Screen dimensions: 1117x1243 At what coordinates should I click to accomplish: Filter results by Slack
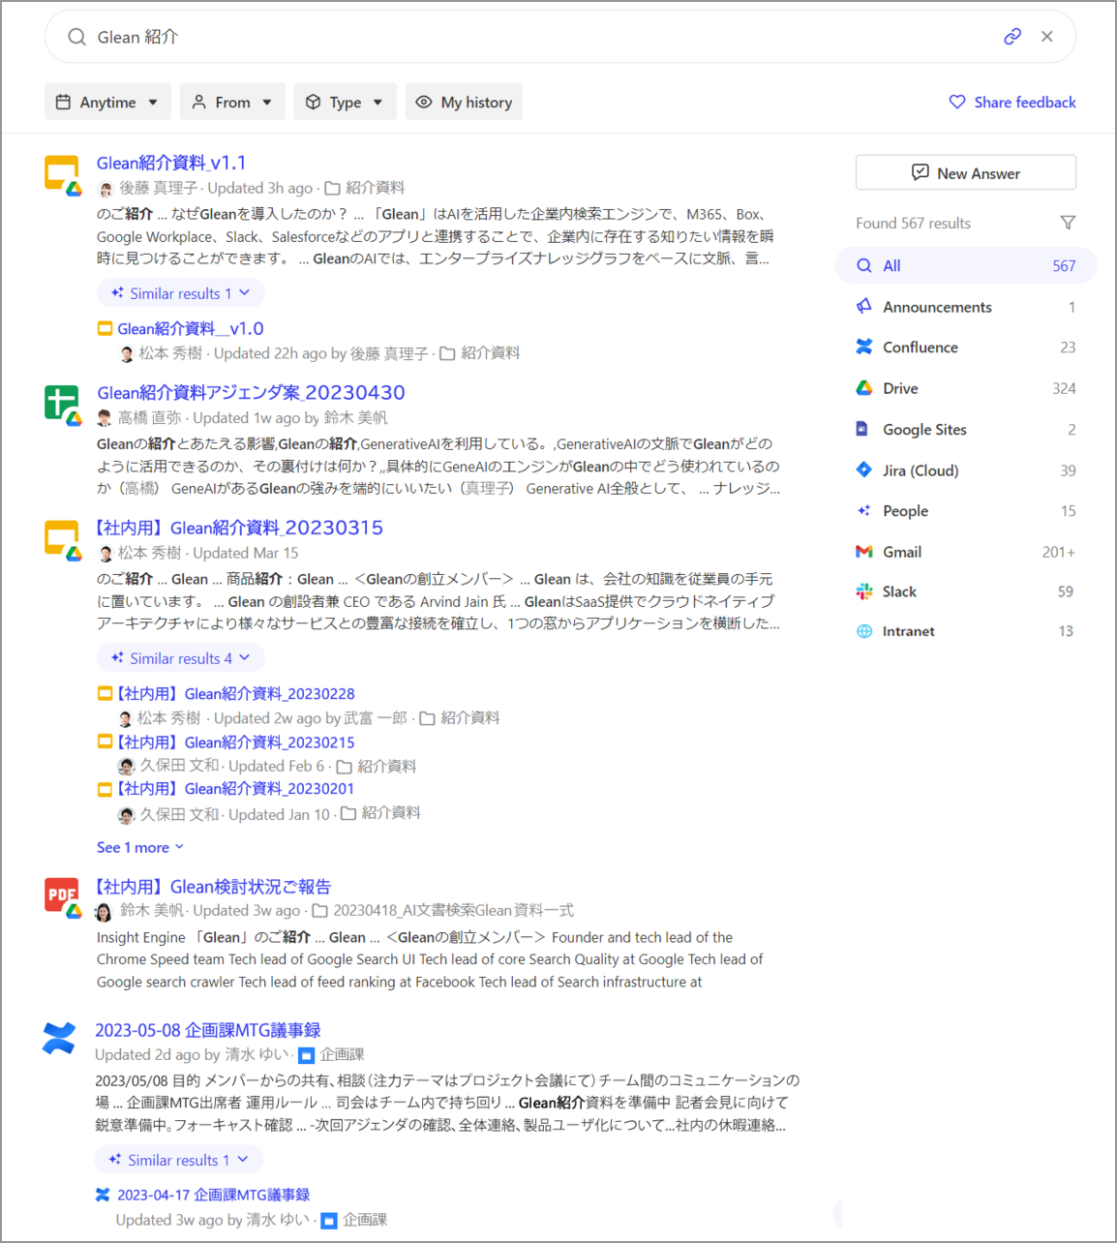[966, 591]
